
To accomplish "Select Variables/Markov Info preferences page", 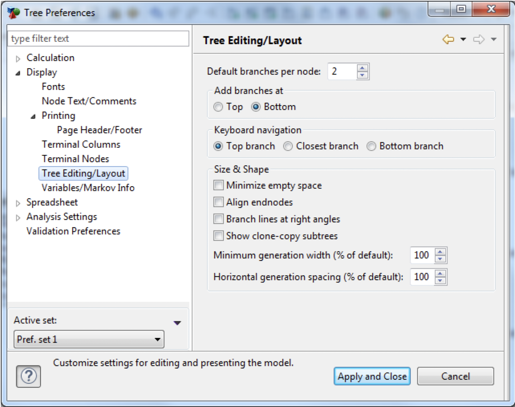I will pos(87,187).
